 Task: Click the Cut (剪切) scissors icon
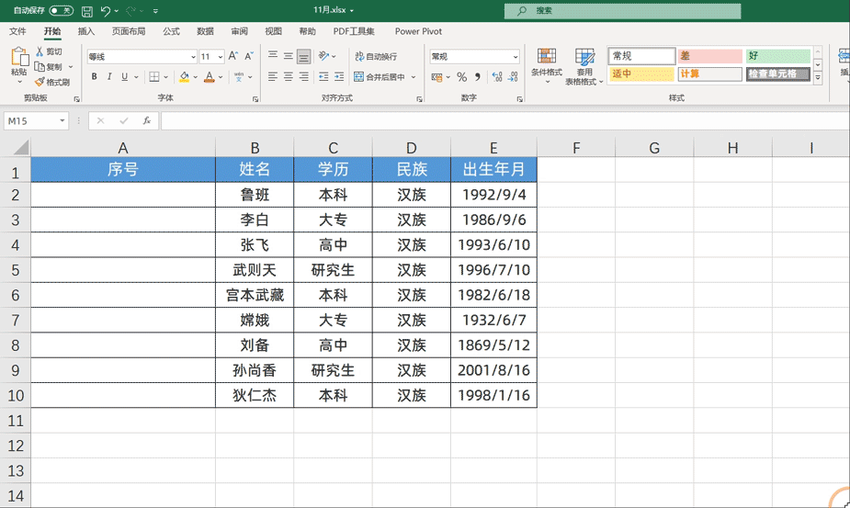click(40, 51)
